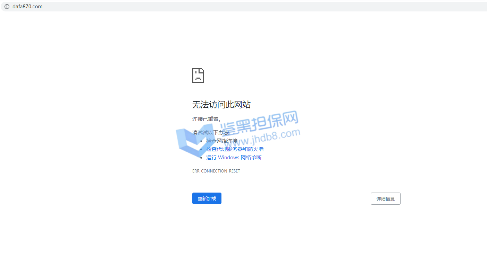Click the sad page error icon
Image resolution: width=487 pixels, height=266 pixels.
coord(198,76)
